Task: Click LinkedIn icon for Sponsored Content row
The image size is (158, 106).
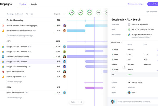Action: click(x=3, y=57)
